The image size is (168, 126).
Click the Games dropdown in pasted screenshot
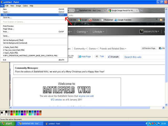click(x=93, y=49)
